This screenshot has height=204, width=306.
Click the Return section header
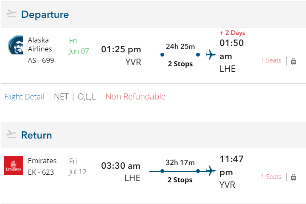36,135
